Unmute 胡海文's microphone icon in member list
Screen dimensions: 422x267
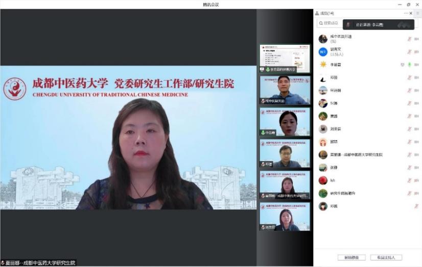[x=409, y=52]
